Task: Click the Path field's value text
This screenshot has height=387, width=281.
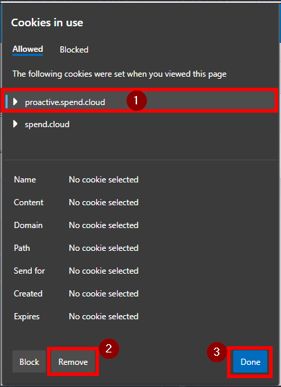Action: pyautogui.click(x=104, y=248)
